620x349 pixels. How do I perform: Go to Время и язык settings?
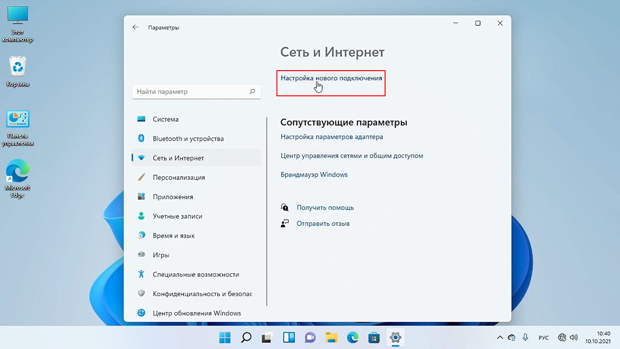click(173, 236)
